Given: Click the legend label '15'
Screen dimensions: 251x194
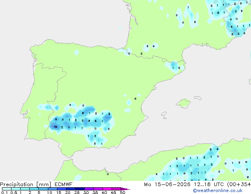Looking at the screenshot, I should (59, 192).
